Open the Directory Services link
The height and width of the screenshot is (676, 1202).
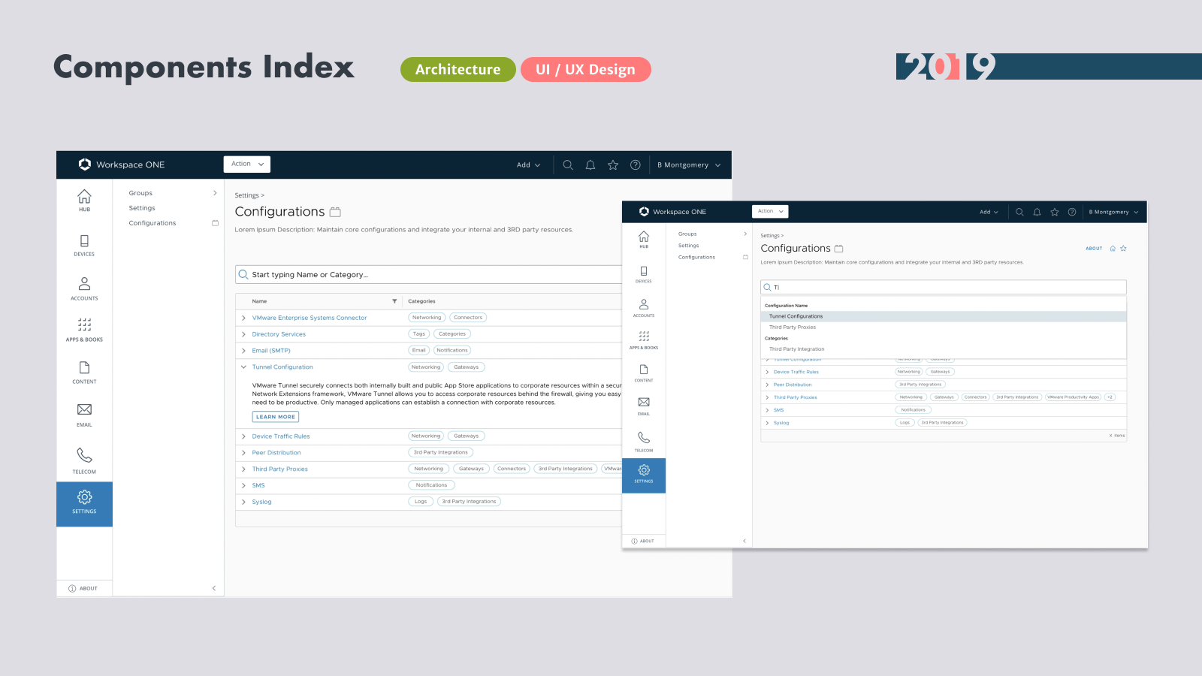(x=279, y=334)
